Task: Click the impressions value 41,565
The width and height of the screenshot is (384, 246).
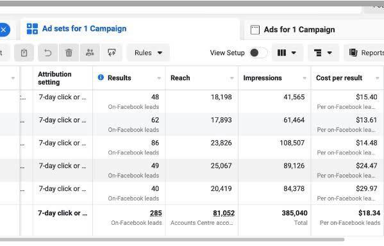Action: click(294, 97)
